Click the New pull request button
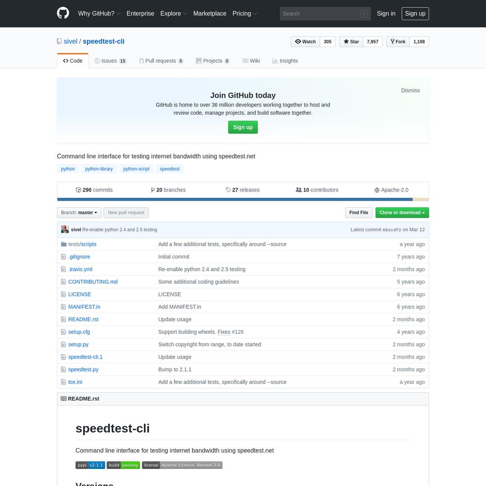Screen dimensions: 486x486 click(126, 213)
